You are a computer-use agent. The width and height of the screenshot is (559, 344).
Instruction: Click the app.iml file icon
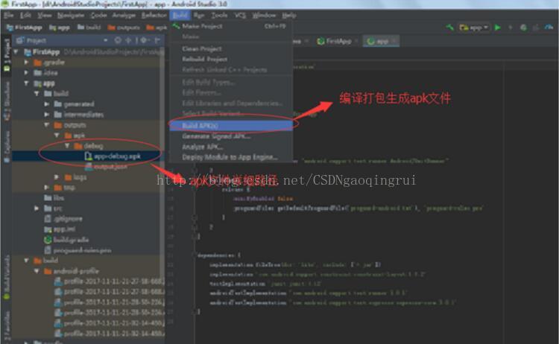coord(48,229)
